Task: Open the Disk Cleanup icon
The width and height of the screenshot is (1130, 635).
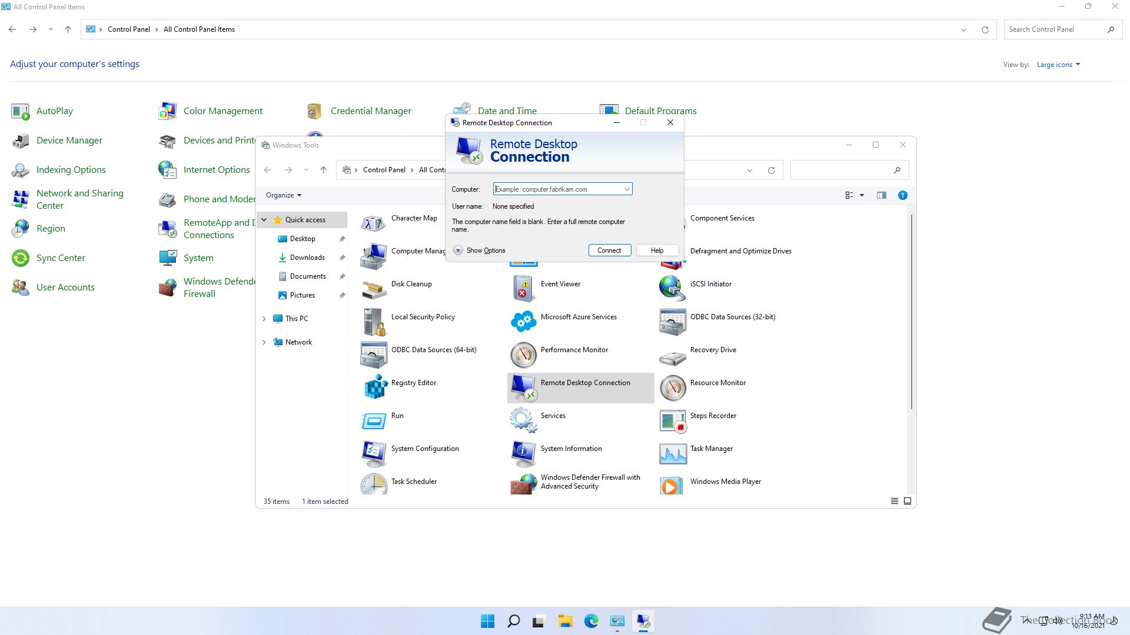Action: (374, 289)
